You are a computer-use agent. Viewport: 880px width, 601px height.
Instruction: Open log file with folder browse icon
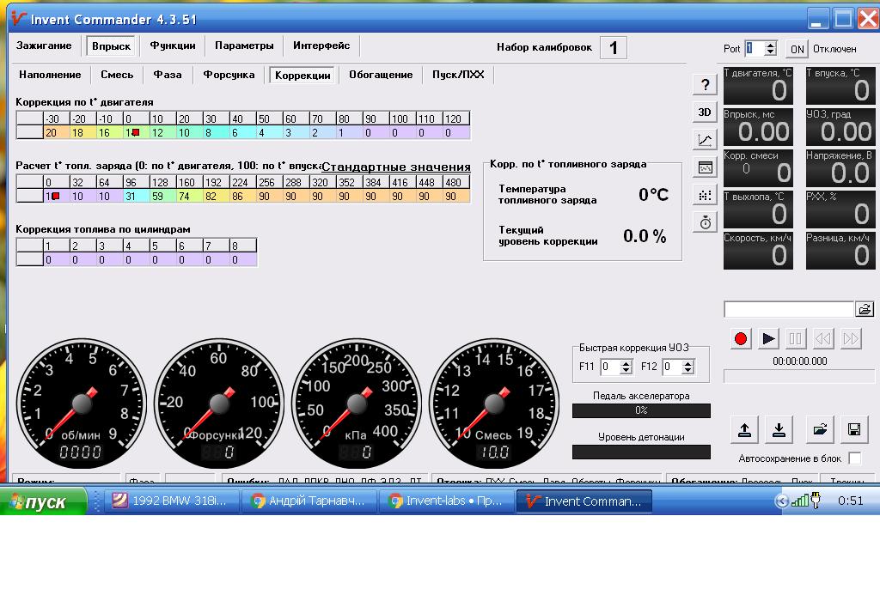coord(865,309)
